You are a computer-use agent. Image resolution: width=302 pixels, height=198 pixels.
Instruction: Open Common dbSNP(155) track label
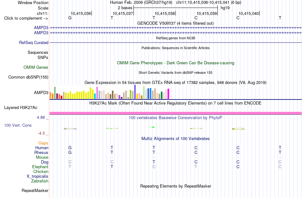[28, 77]
